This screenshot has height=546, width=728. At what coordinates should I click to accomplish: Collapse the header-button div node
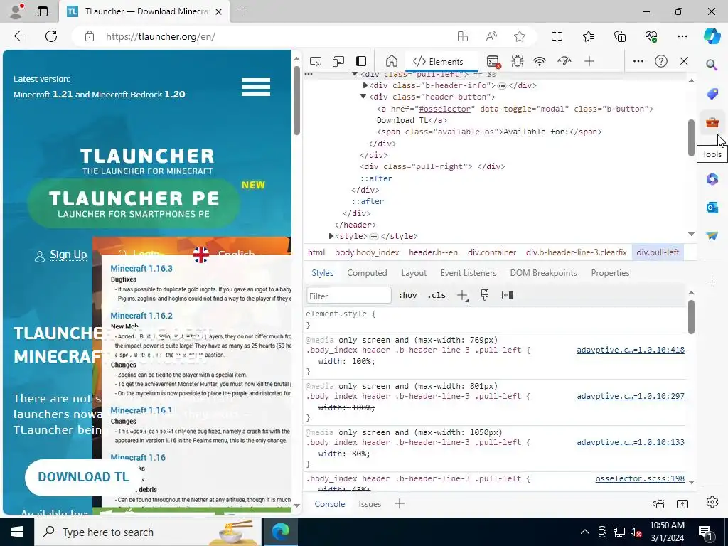363,97
